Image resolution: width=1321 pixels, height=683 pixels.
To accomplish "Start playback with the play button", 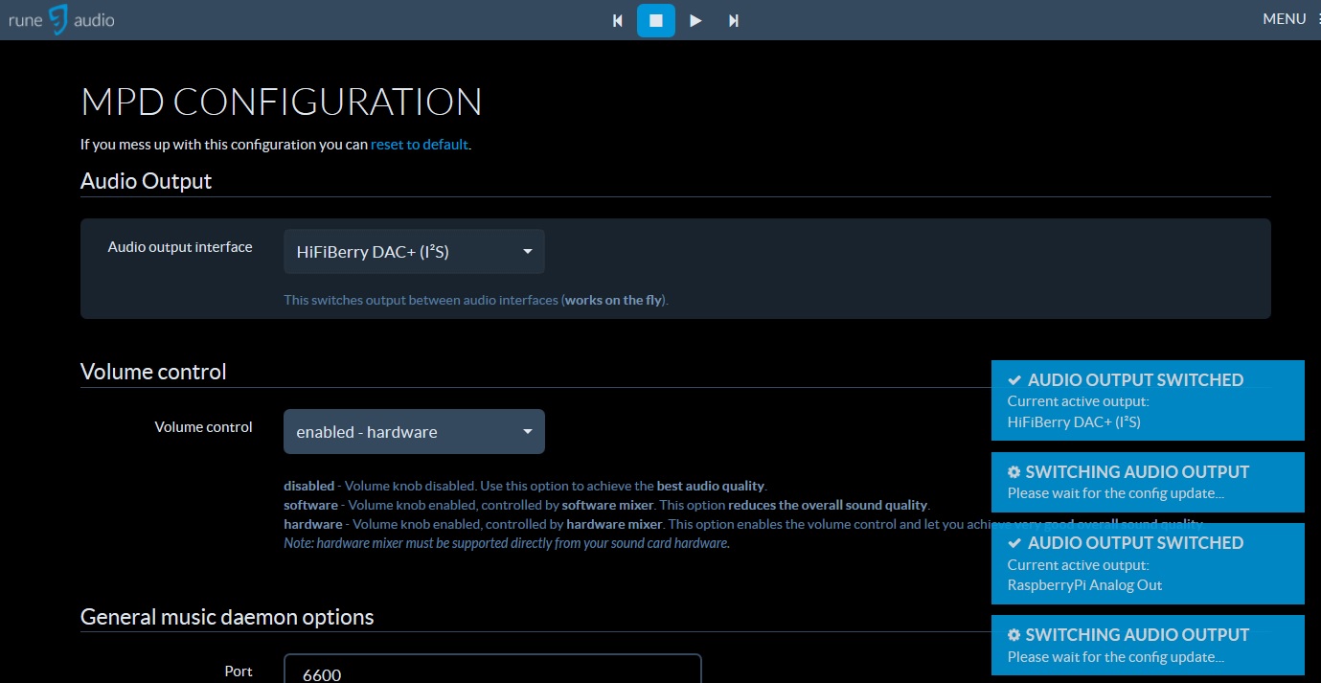I will click(x=696, y=20).
